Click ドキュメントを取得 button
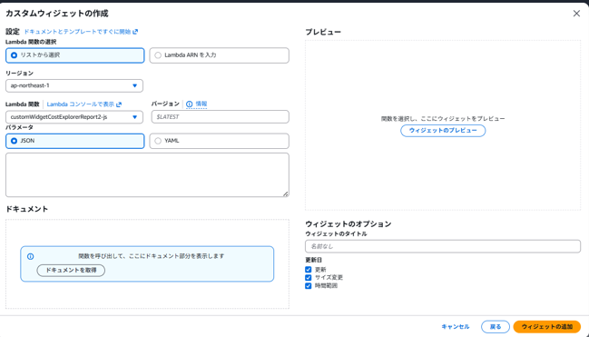The image size is (589, 337). pos(71,270)
